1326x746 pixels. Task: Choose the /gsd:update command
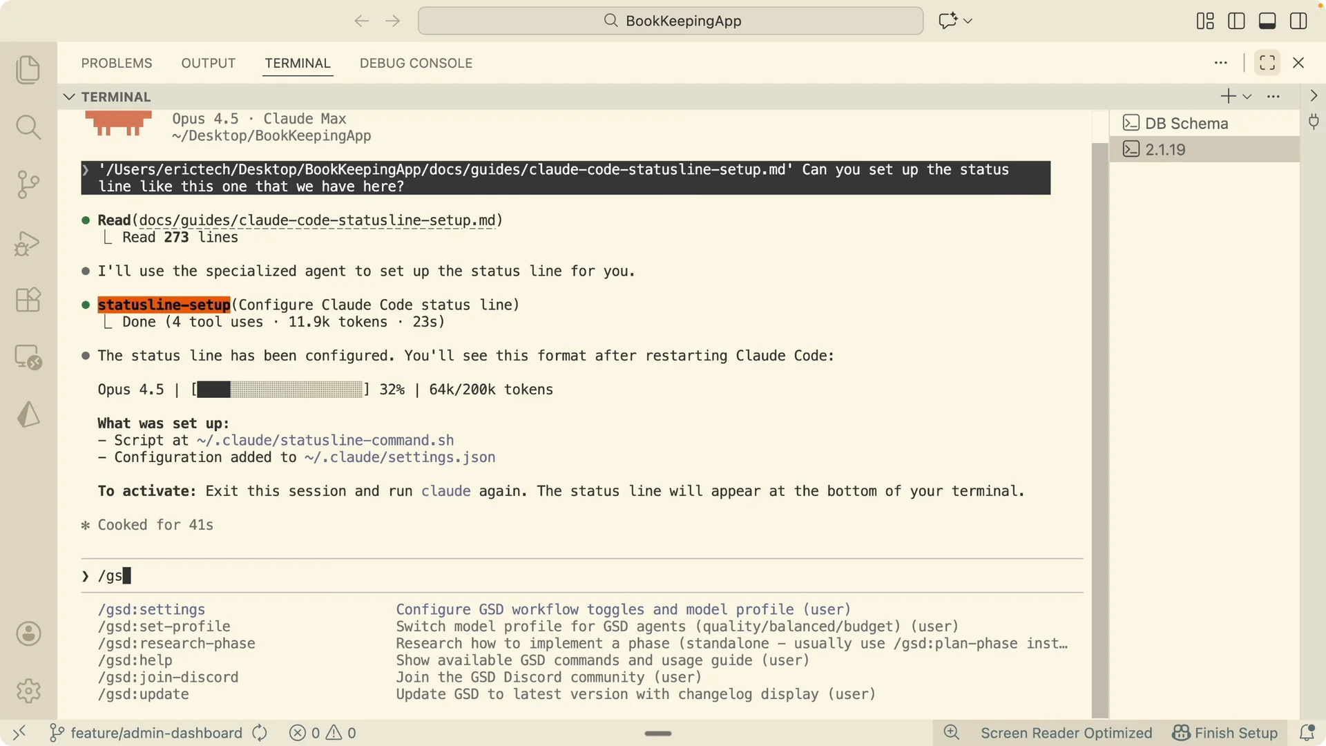point(143,694)
